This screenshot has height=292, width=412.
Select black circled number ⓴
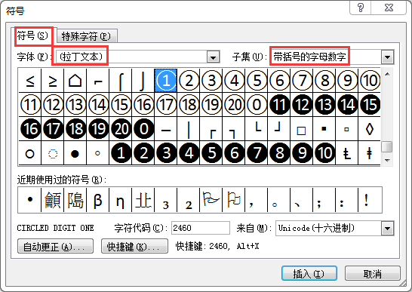pyautogui.click(x=121, y=129)
